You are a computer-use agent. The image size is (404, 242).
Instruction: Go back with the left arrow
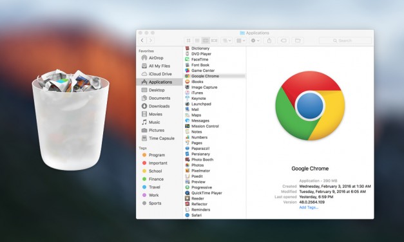pyautogui.click(x=142, y=41)
